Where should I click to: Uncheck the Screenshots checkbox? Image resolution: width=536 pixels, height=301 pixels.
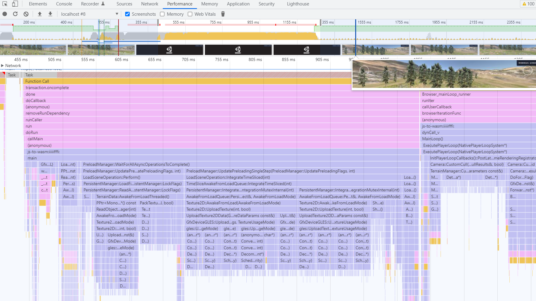tap(128, 14)
